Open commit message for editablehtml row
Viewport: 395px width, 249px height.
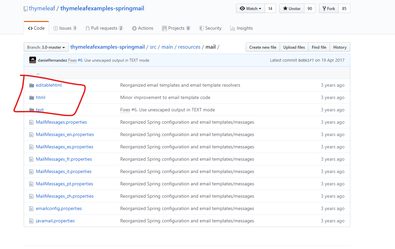[180, 85]
